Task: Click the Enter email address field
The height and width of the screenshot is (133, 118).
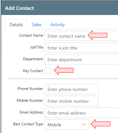Action: [81, 113]
